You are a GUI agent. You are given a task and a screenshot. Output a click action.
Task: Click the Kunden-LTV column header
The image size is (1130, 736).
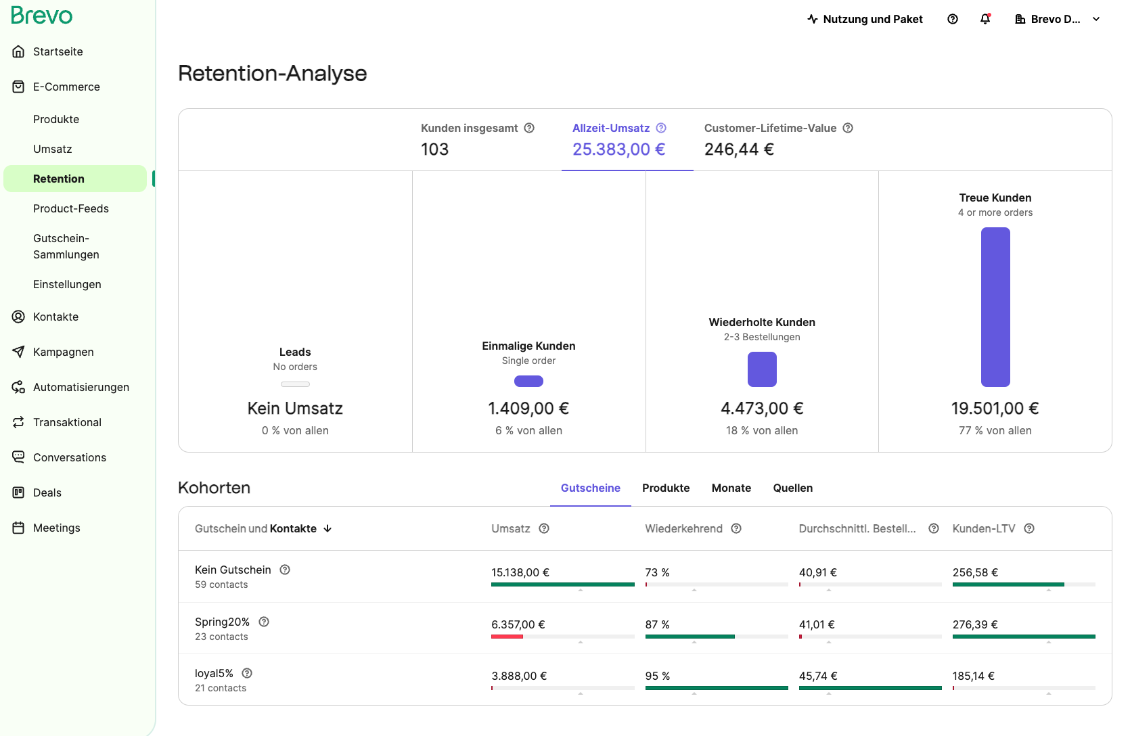(x=984, y=528)
